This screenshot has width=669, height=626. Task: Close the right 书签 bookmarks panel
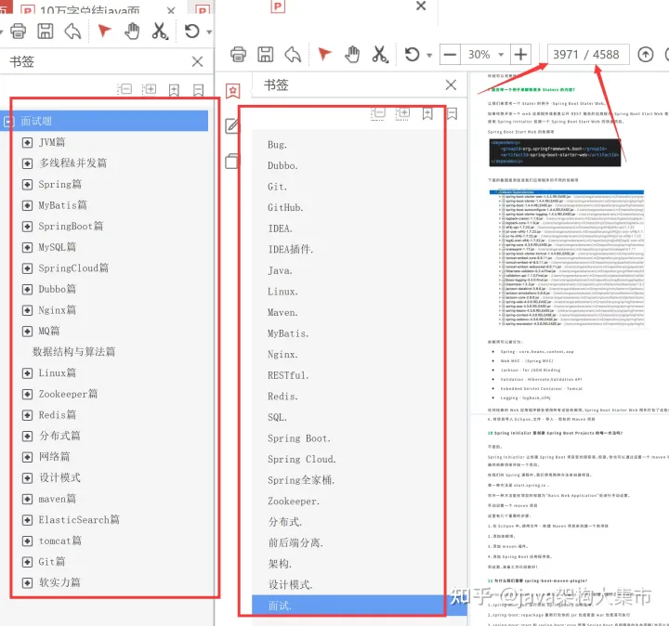[451, 85]
